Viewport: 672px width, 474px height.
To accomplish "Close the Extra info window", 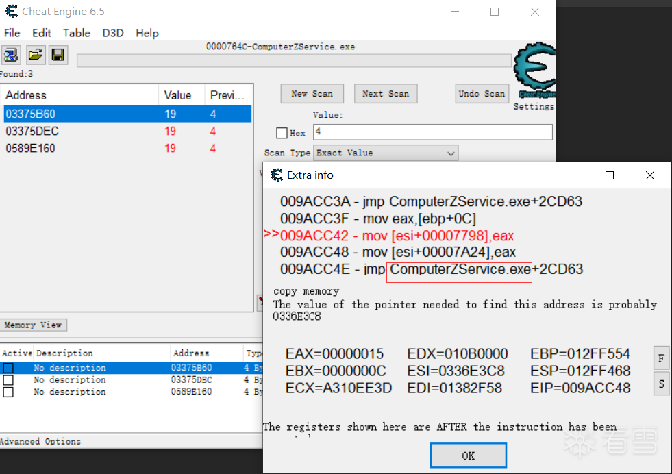I will point(649,175).
